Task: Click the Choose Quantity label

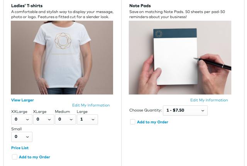Action: (x=145, y=111)
